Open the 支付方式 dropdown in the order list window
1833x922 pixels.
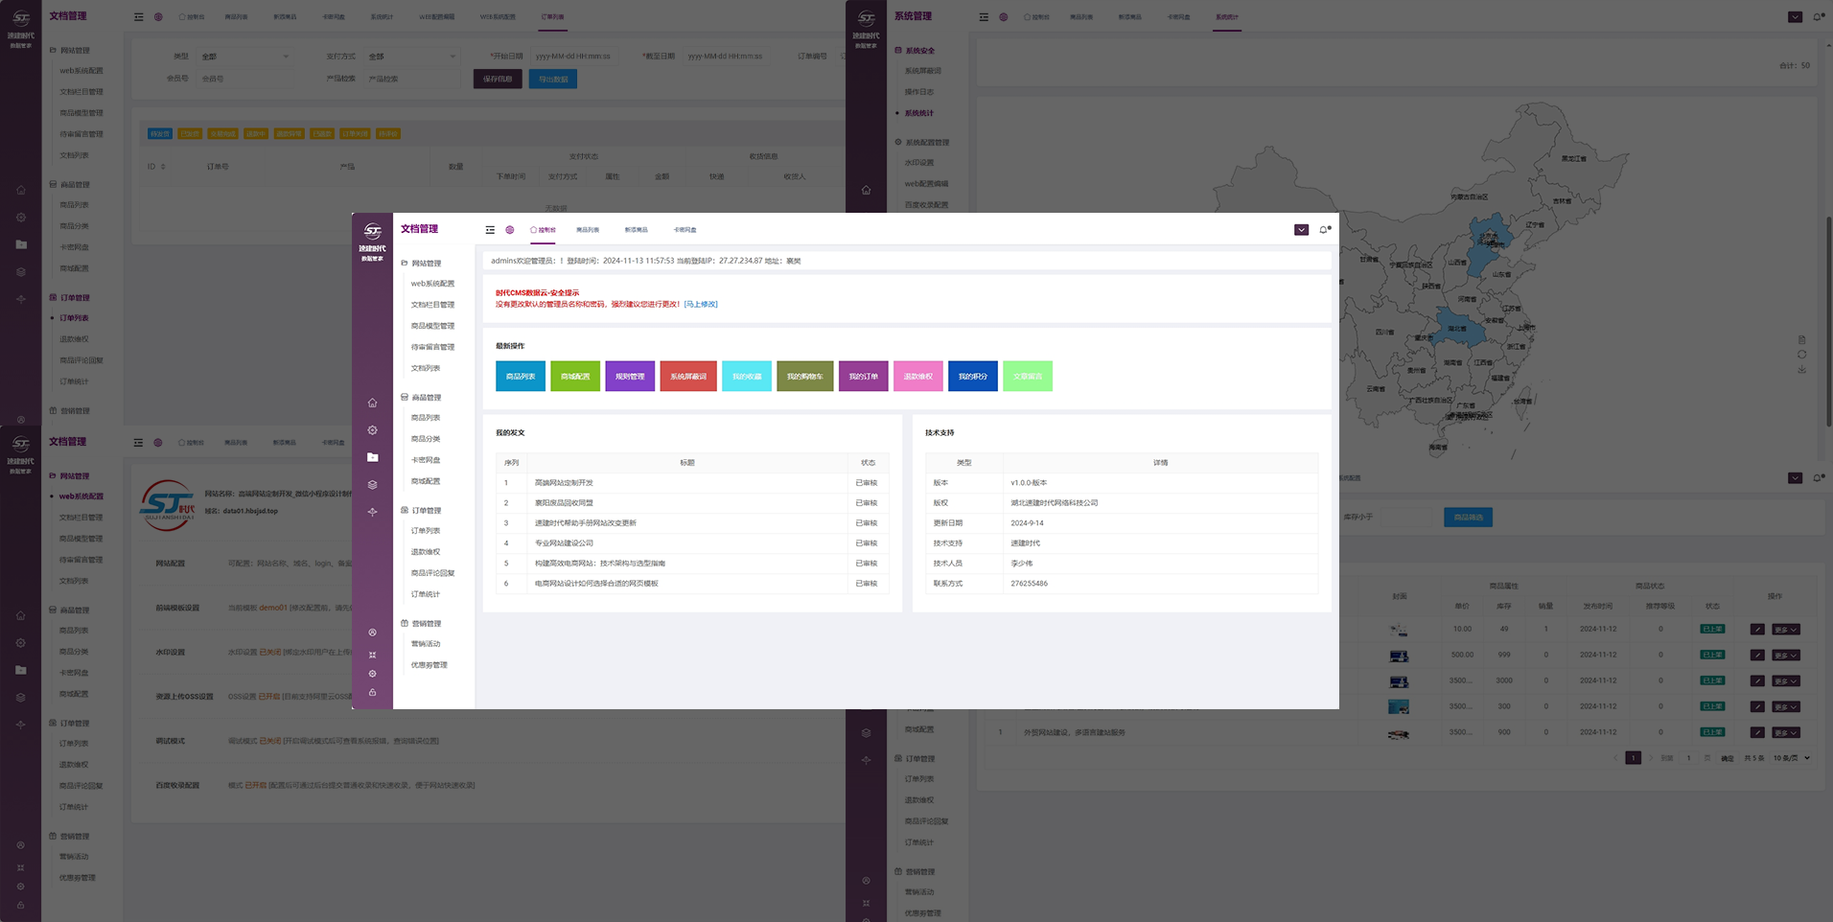pos(411,57)
